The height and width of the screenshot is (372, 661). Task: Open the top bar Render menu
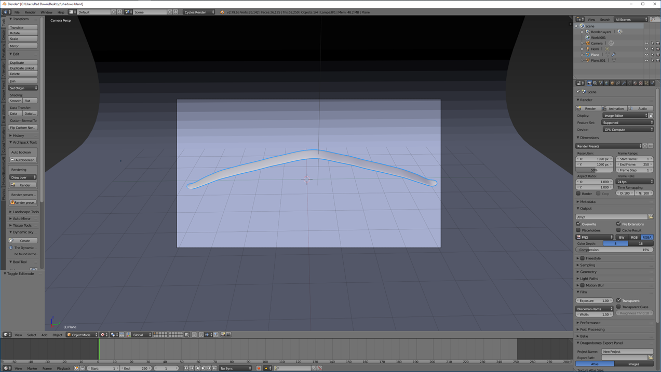click(30, 12)
